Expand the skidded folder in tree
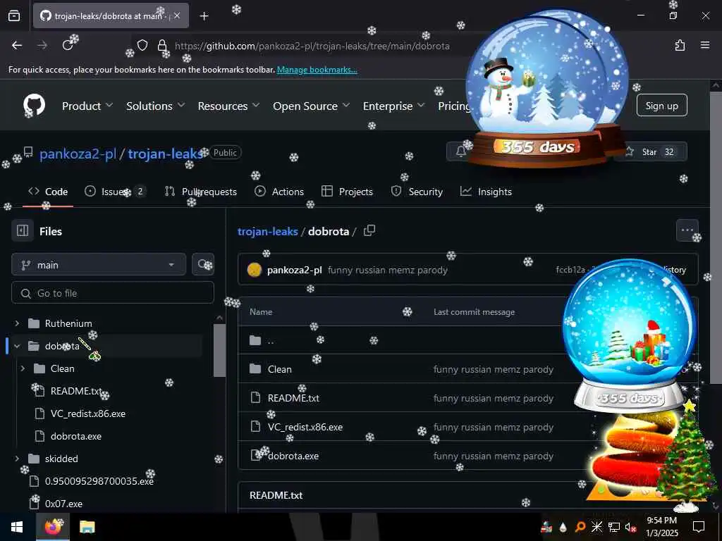Viewport: 722px width, 541px height. 17,459
